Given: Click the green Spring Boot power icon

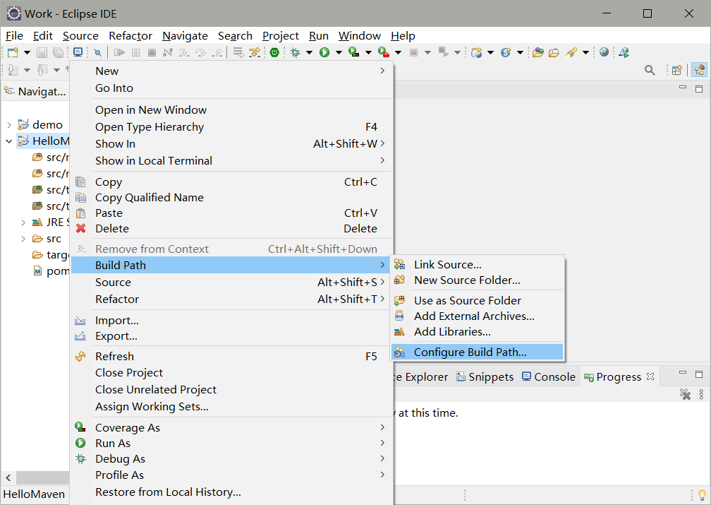Looking at the screenshot, I should pos(274,52).
